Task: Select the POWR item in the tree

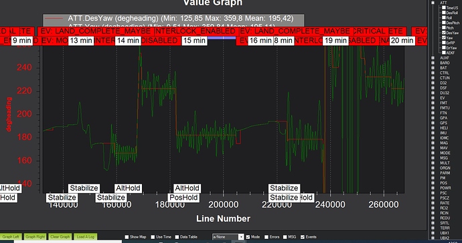Action: point(445,188)
